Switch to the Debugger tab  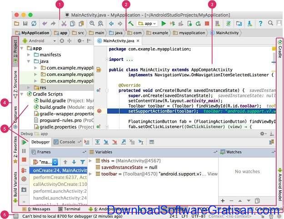pos(40,142)
